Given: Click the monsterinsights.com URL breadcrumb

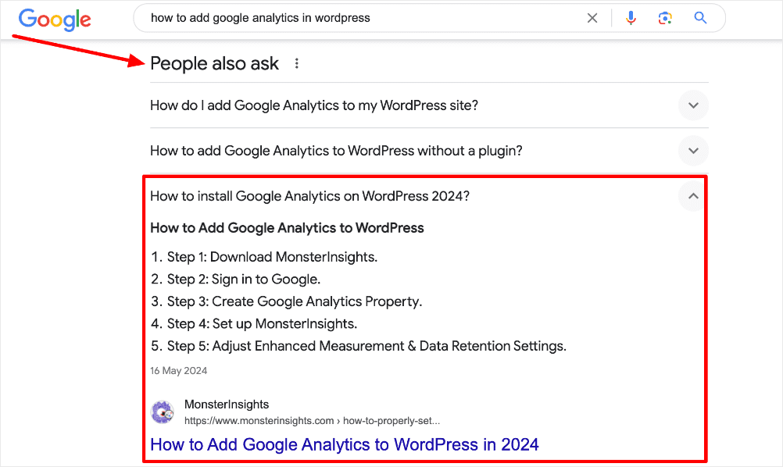Looking at the screenshot, I should point(312,421).
